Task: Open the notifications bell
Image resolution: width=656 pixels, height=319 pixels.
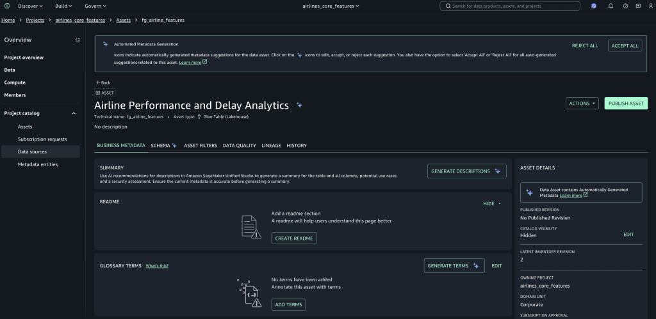Action: pos(610,6)
